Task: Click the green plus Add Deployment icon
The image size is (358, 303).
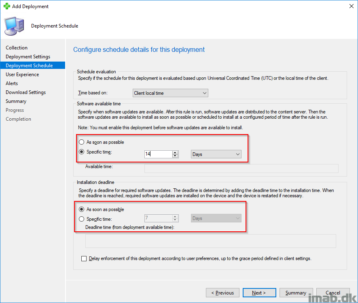Action: [7, 6]
